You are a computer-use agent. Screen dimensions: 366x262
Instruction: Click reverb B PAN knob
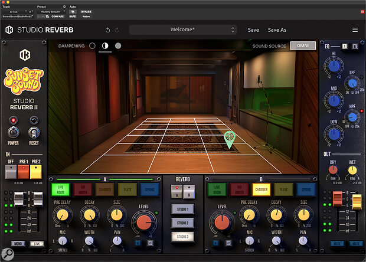tap(303, 241)
